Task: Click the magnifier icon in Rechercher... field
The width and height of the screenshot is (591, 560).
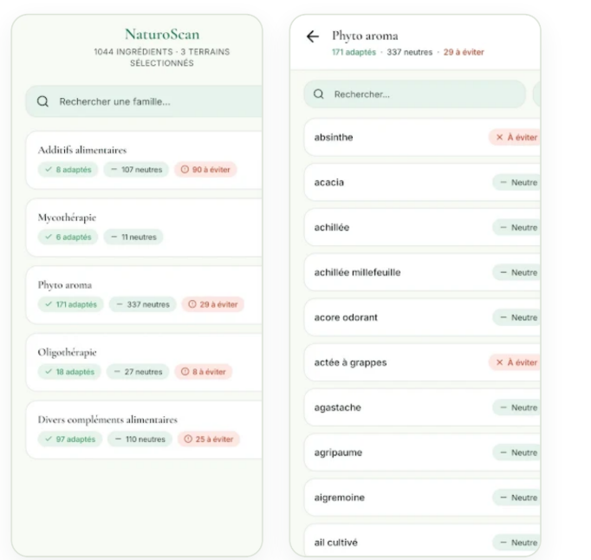Action: pos(319,94)
